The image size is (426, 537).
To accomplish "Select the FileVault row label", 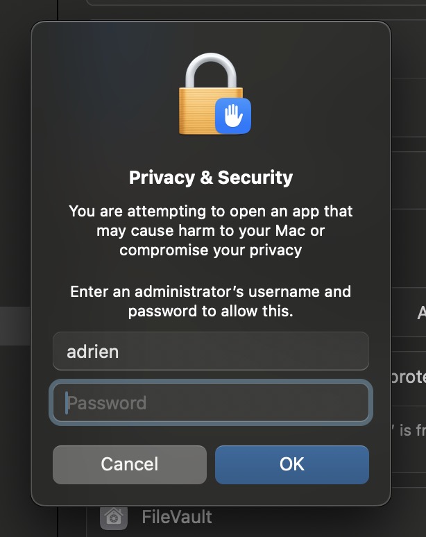I will tap(177, 517).
